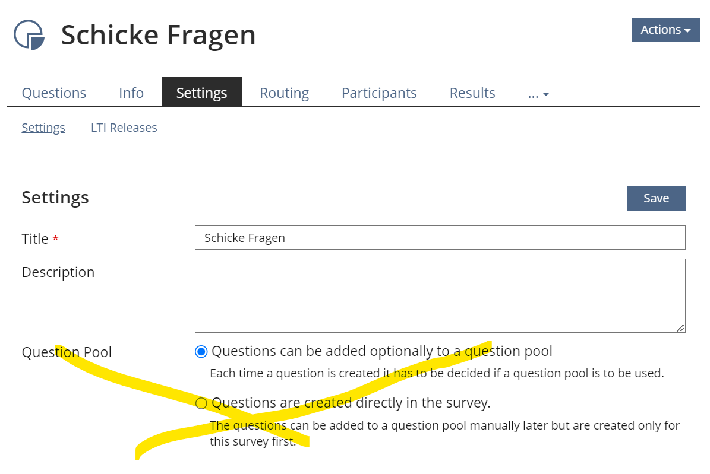The image size is (710, 474).
Task: Open the LTI Releases sub-tab
Action: point(124,128)
